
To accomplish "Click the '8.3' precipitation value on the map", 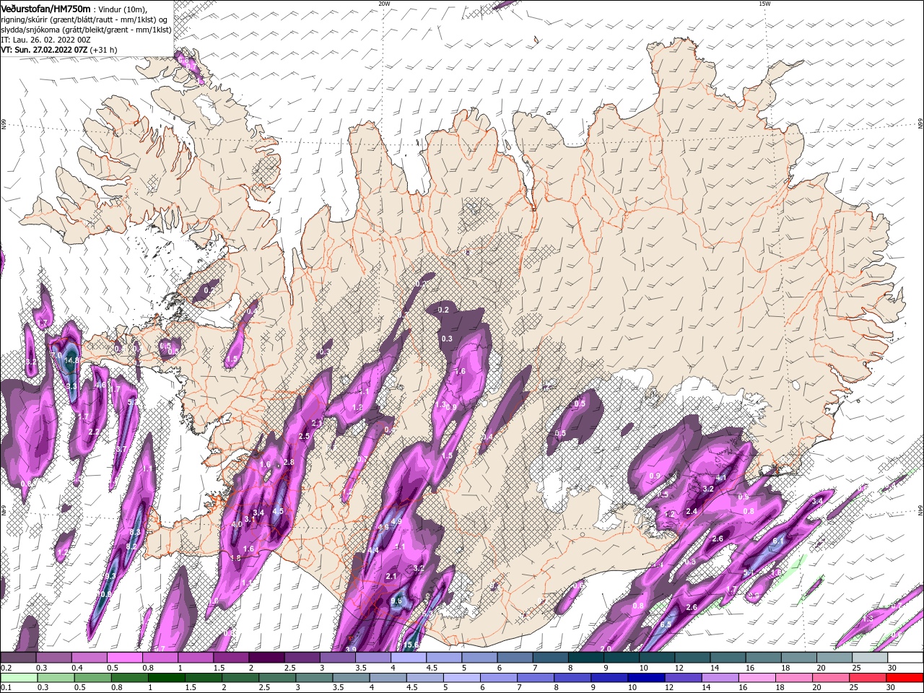I will point(134,532).
